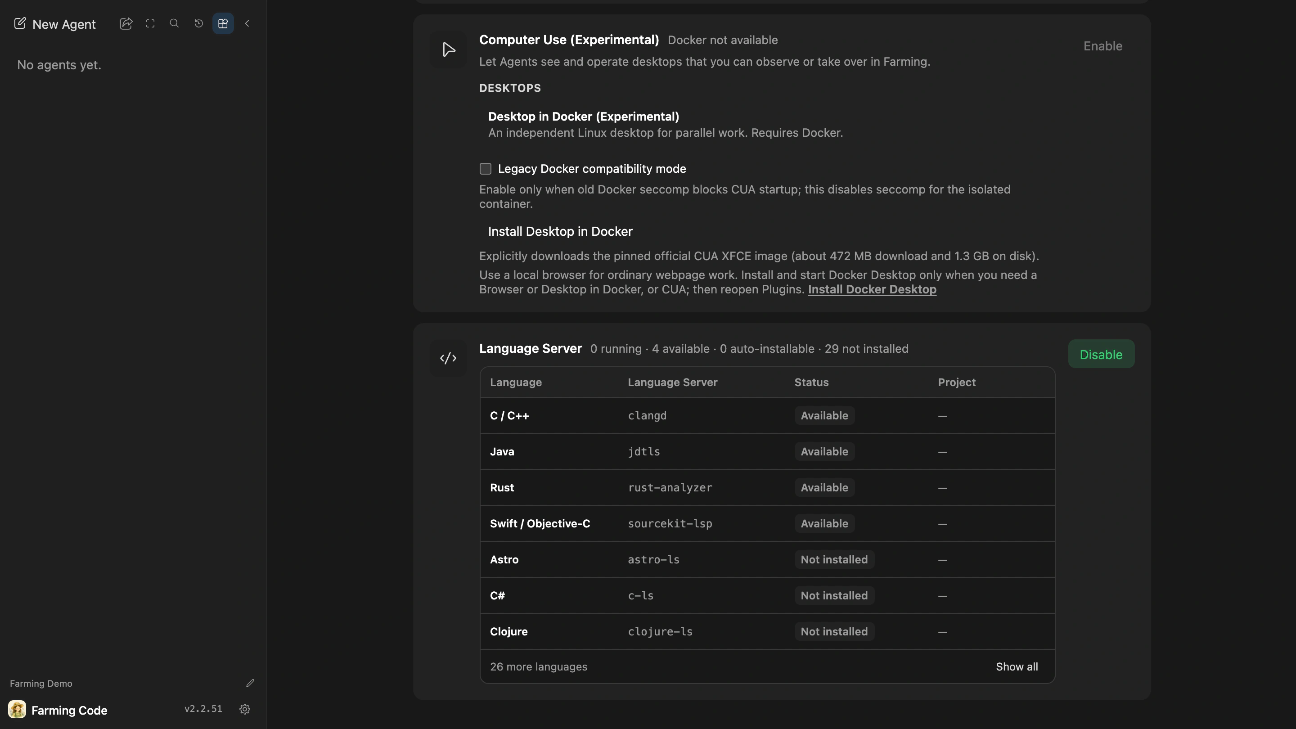1296x729 pixels.
Task: Click the New Agent compose icon
Action: pyautogui.click(x=20, y=24)
